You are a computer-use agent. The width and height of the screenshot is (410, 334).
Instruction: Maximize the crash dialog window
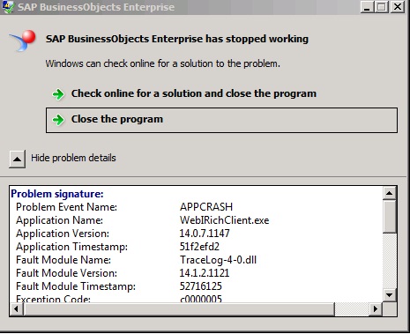pos(382,7)
